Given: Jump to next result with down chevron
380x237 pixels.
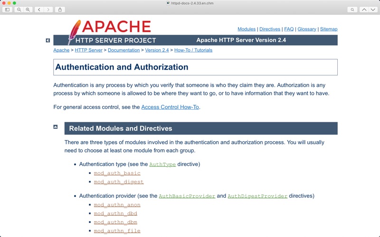Looking at the screenshot, I should coord(373,9).
